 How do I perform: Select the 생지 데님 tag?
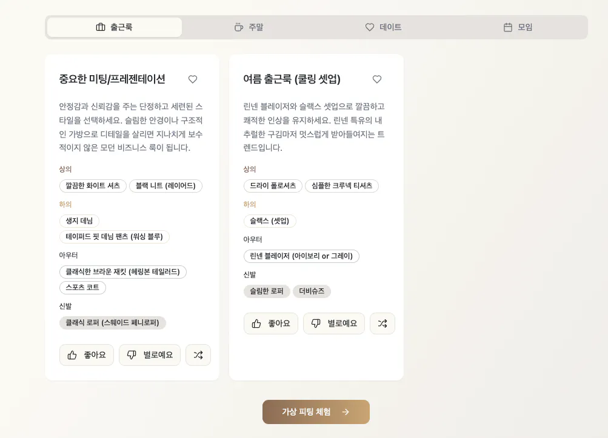pyautogui.click(x=79, y=221)
